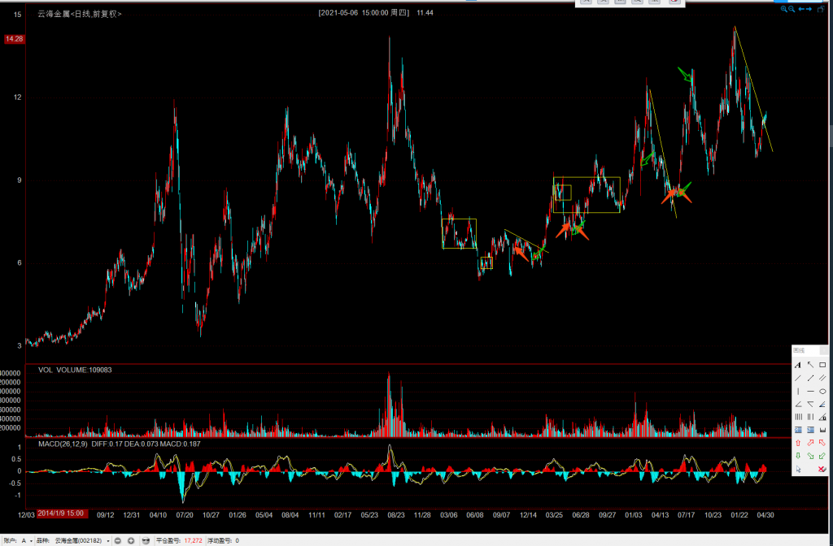Zoom in the chart with magnifier plus
This screenshot has width=833, height=546.
tap(784, 9)
